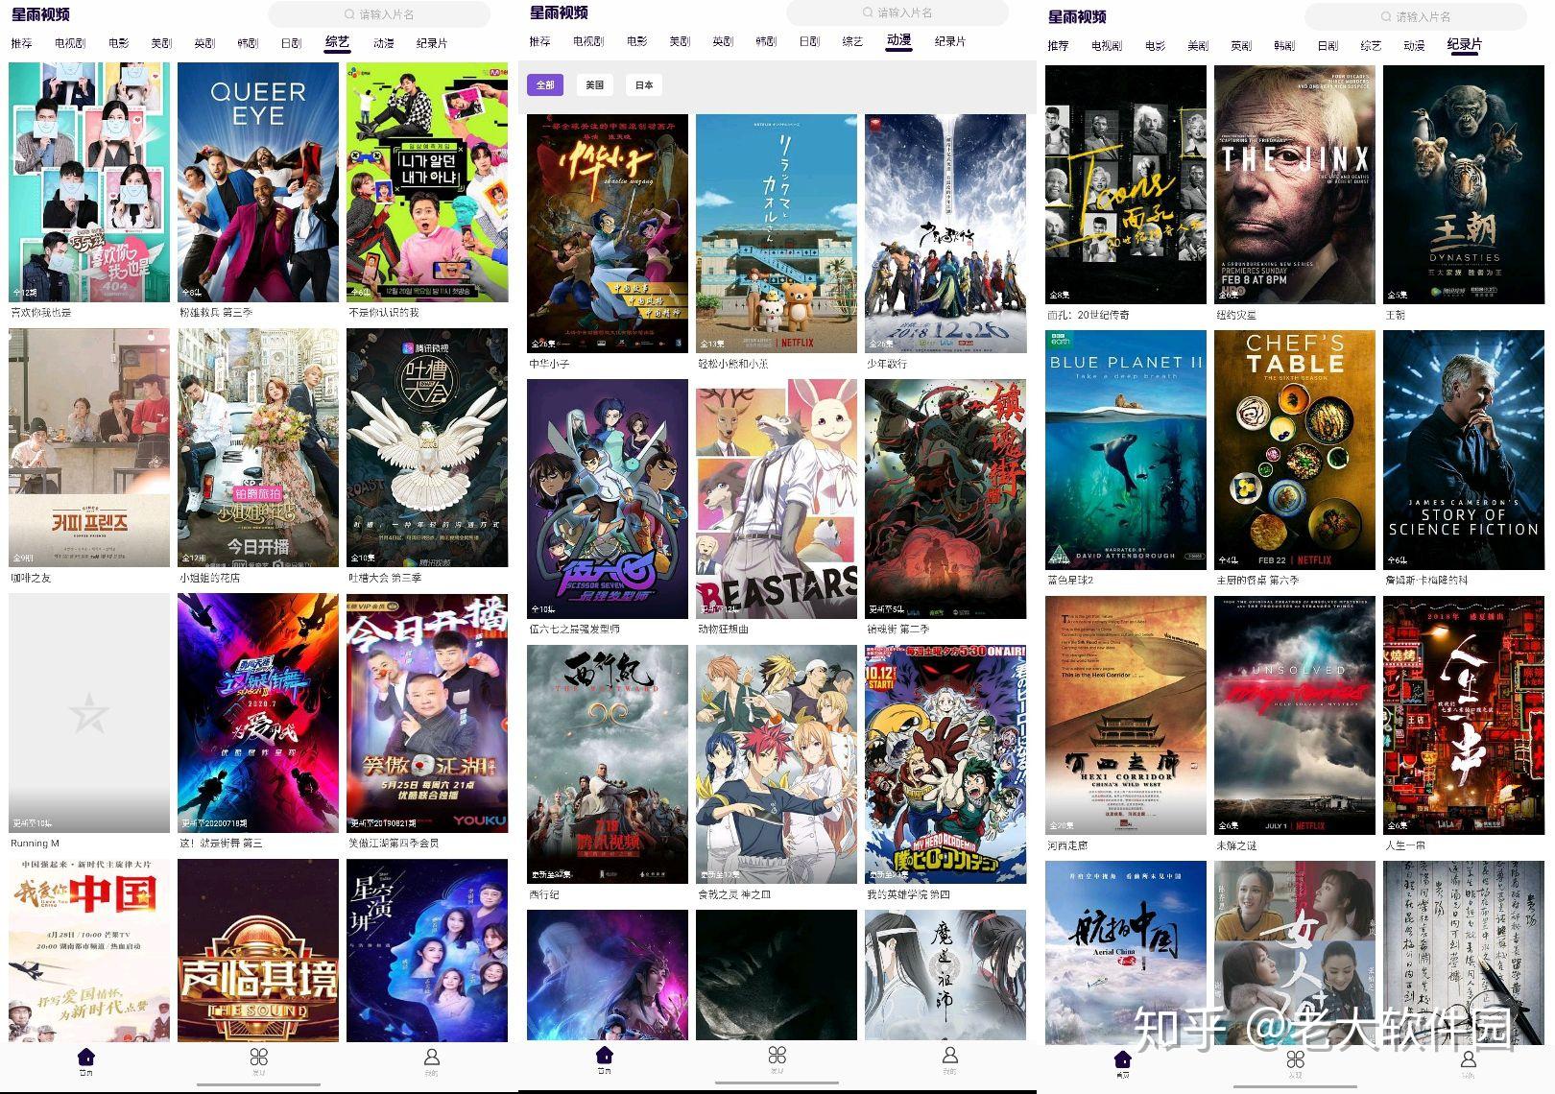Open the 声临其境 The Sound poster

tap(258, 950)
